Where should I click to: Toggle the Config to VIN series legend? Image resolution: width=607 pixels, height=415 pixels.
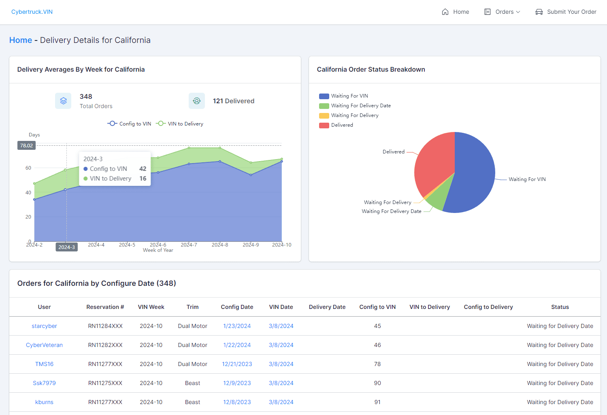click(129, 123)
